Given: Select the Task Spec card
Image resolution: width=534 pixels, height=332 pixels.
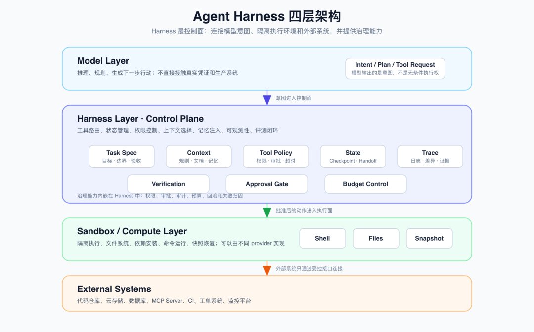Looking at the screenshot, I should [x=122, y=157].
